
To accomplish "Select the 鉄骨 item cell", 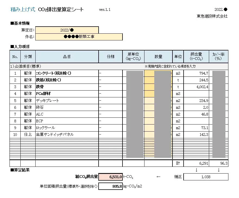I will coord(67,87).
